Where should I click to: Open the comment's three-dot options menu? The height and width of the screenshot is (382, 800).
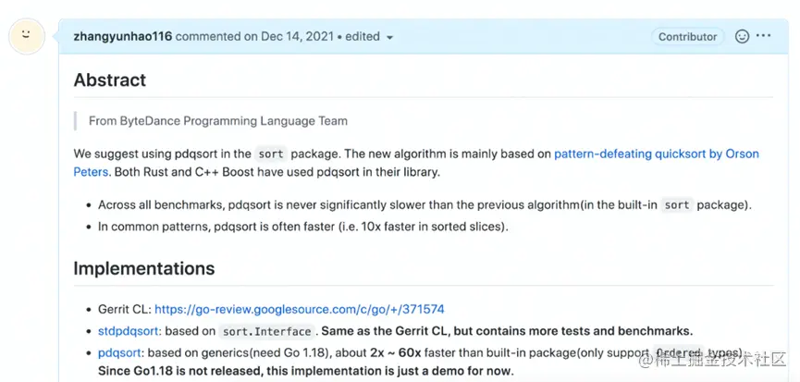point(763,37)
